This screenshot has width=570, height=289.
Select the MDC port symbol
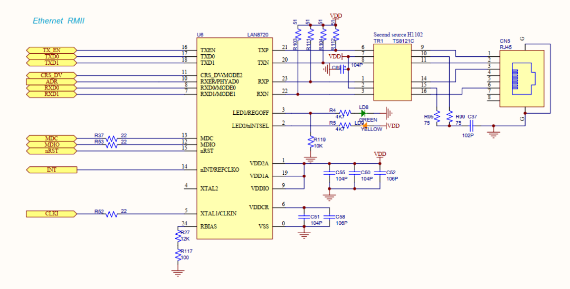(x=52, y=138)
